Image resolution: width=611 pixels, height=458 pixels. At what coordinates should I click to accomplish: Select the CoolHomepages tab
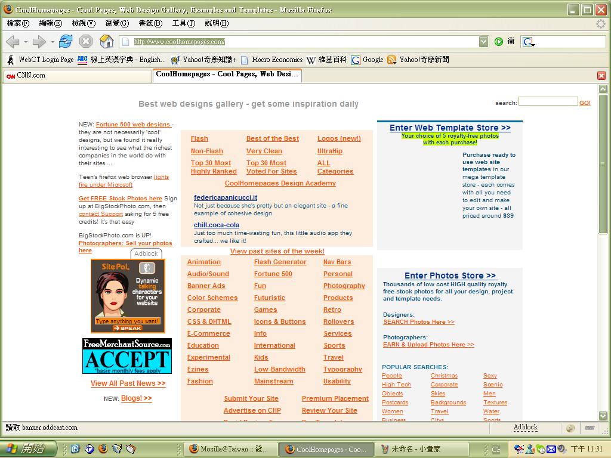tap(227, 75)
